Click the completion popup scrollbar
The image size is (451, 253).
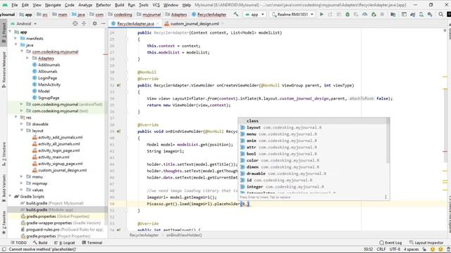pyautogui.click(x=388, y=141)
